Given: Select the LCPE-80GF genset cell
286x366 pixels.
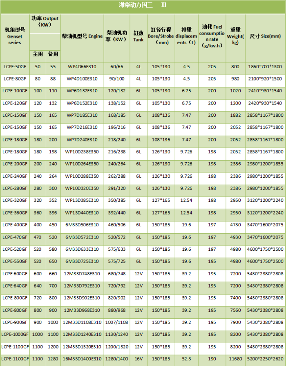Looking at the screenshot, I should point(15,78).
